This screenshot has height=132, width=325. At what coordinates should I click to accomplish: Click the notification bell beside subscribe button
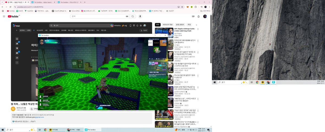pyautogui.click(x=31, y=109)
